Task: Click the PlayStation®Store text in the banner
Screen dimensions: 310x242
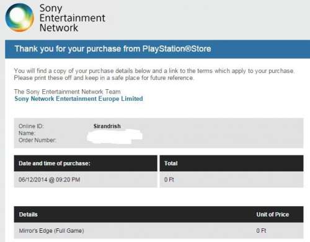Action: coord(177,49)
